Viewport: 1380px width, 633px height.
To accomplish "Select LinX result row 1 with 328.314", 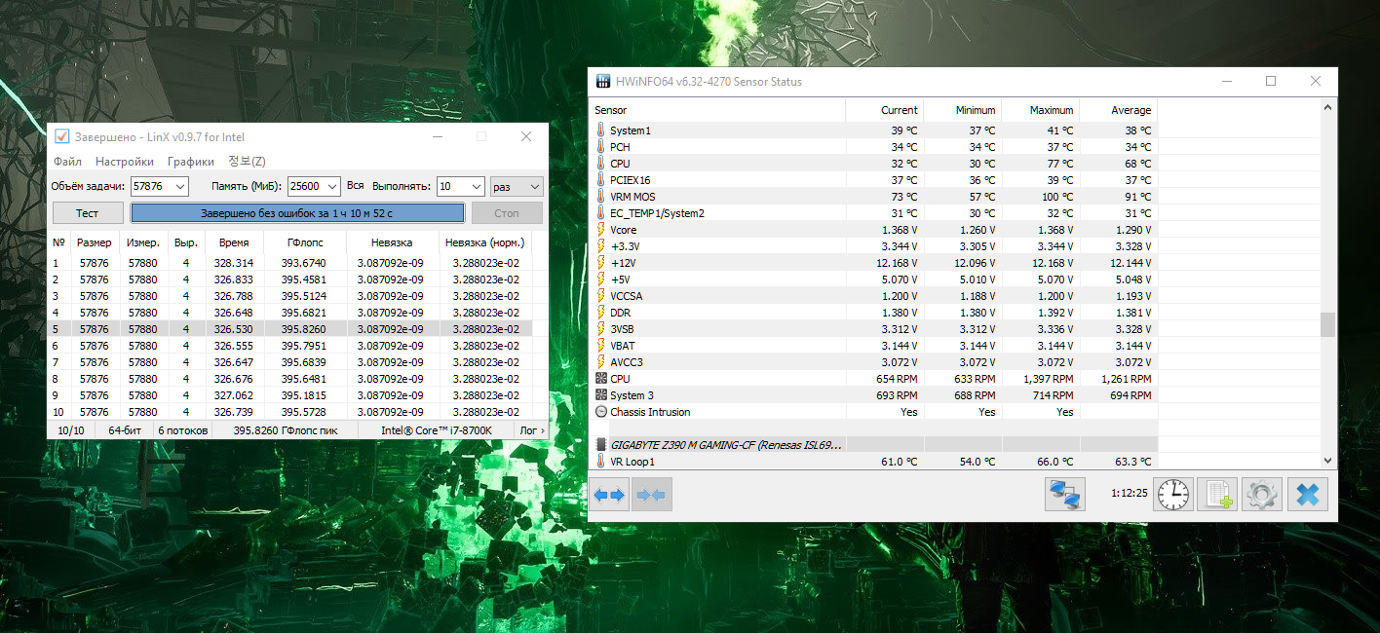I will pos(290,263).
